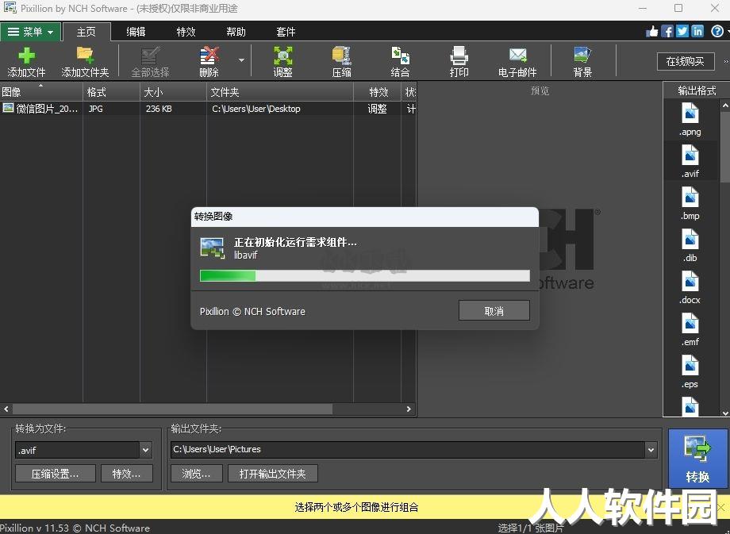This screenshot has width=730, height=534.
Task: Open the Resize (调整) tool
Action: pyautogui.click(x=282, y=62)
